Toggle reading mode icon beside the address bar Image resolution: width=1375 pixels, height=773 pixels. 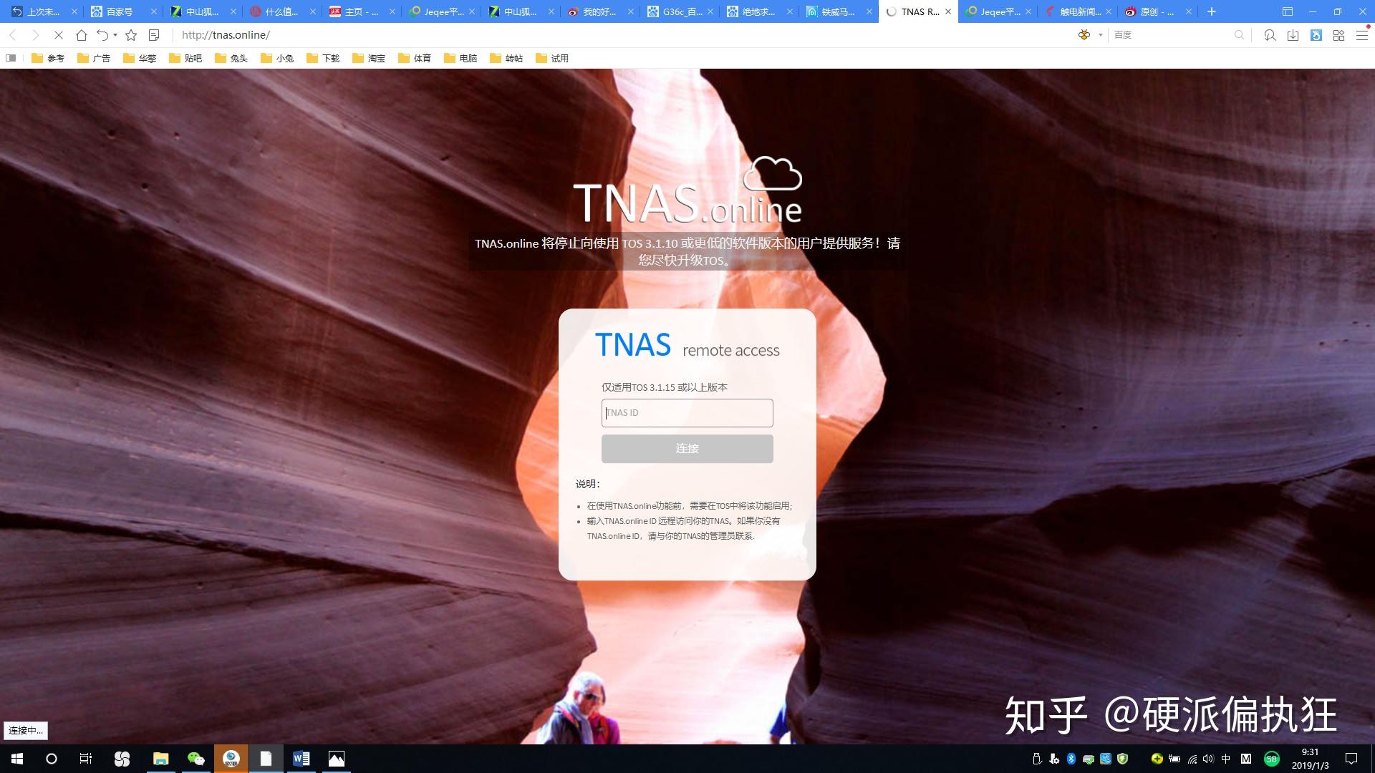coord(153,35)
